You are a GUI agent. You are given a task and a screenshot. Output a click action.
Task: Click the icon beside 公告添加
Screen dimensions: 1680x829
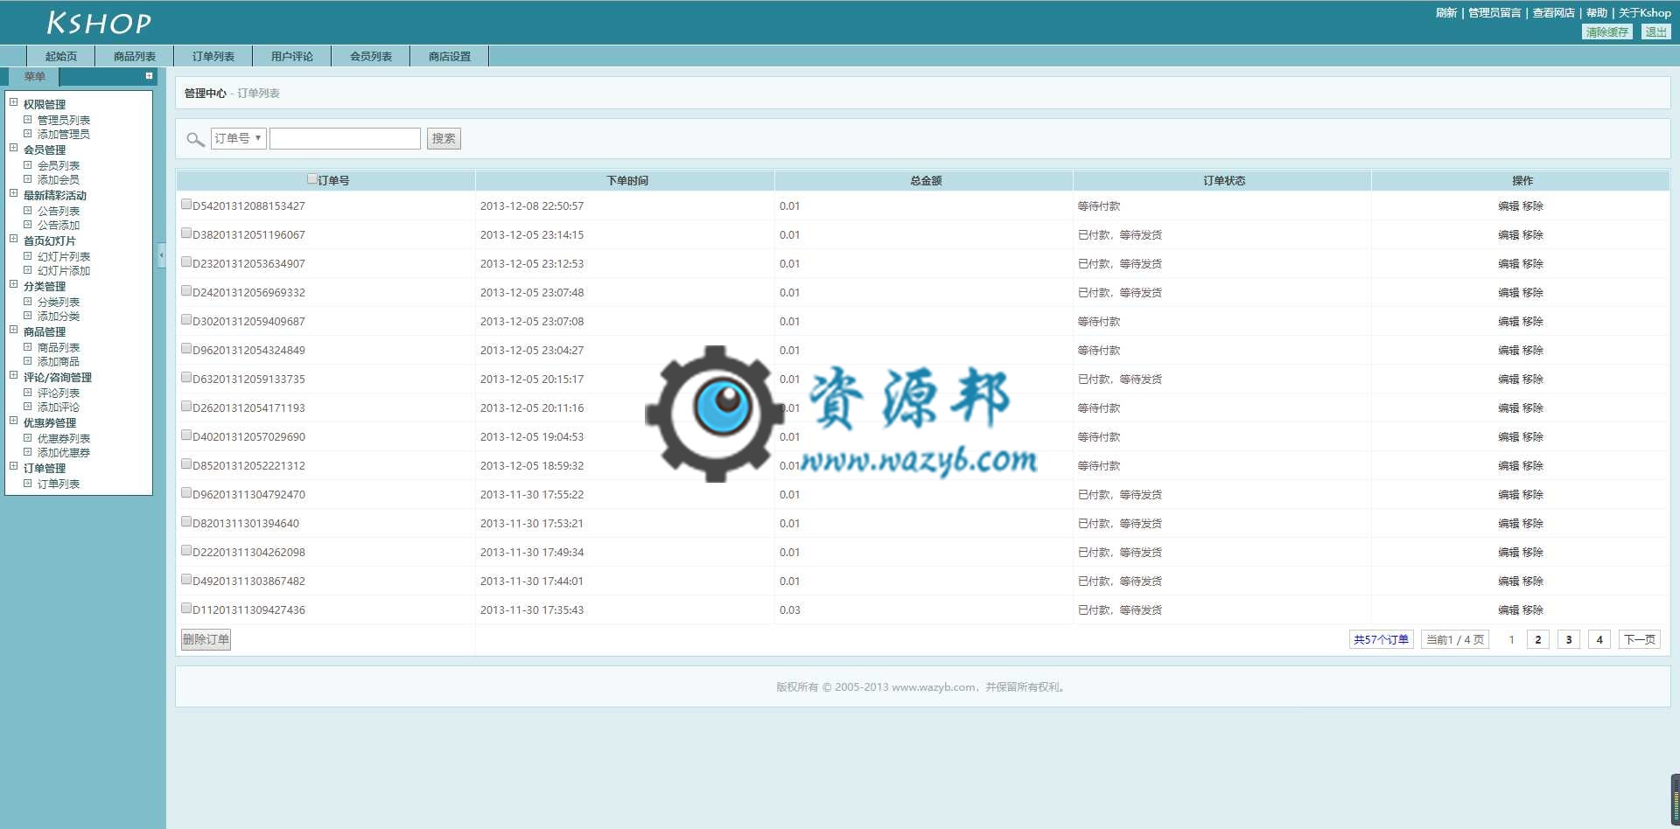pos(27,225)
